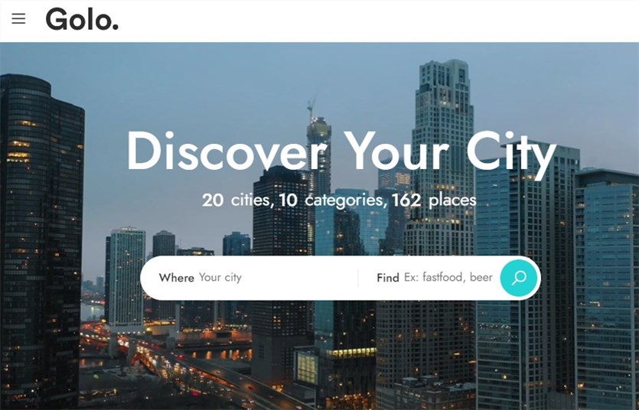Click the '20 cities' statistic text

point(236,200)
